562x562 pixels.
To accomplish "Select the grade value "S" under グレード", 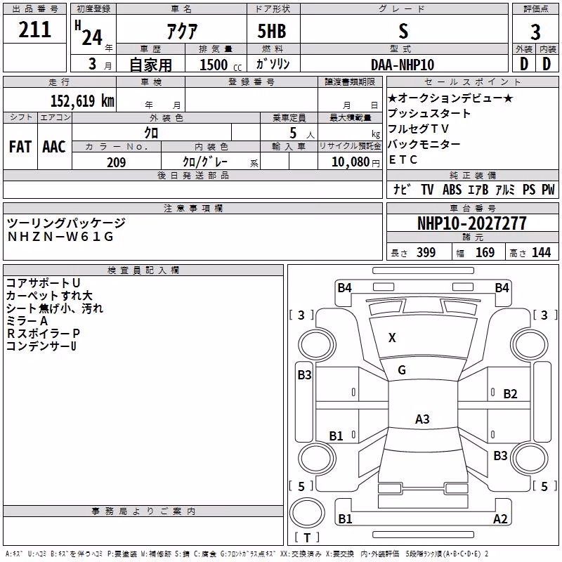I will click(x=403, y=31).
